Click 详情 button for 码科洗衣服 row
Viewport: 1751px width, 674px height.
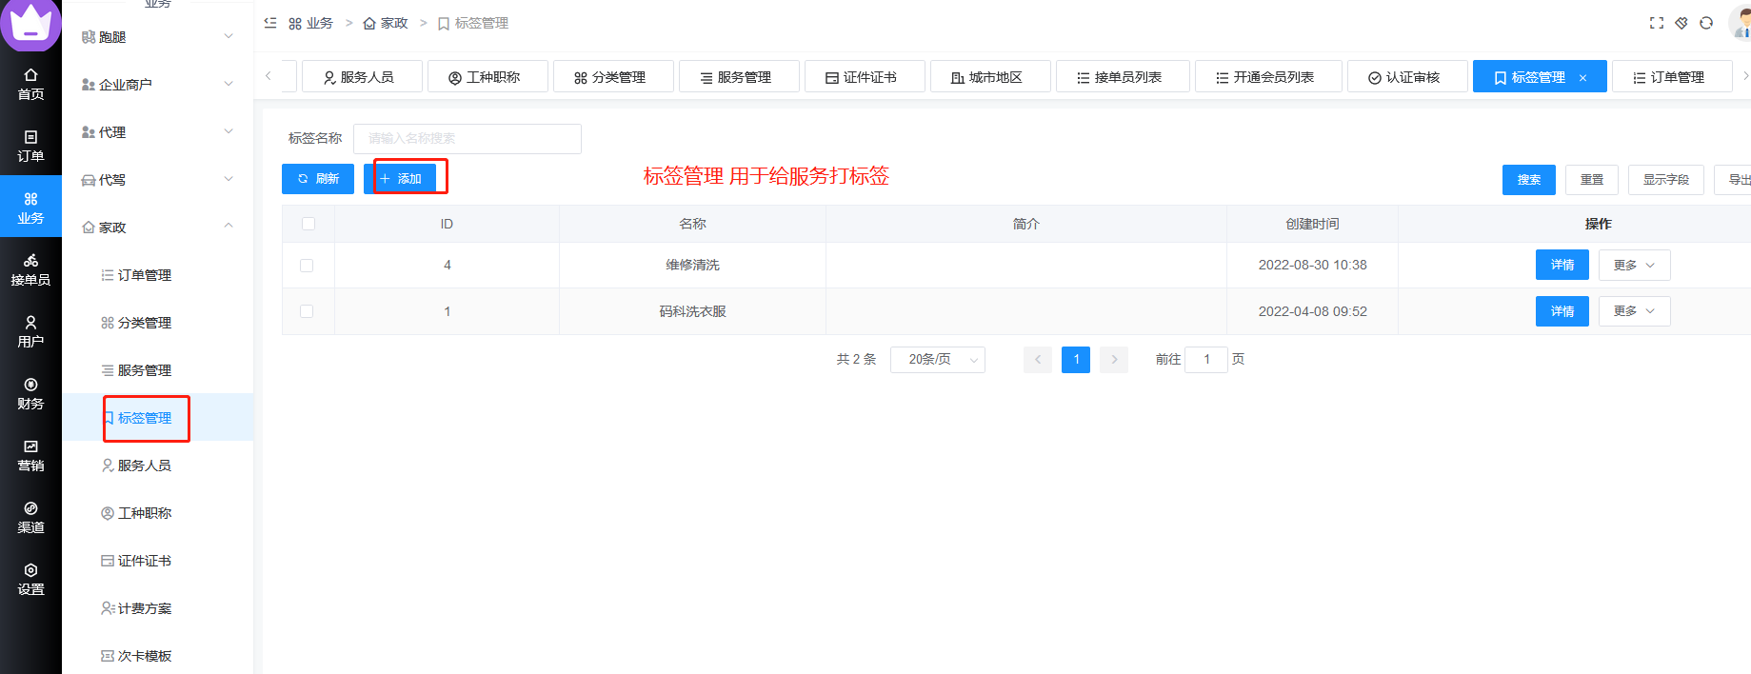(1562, 311)
